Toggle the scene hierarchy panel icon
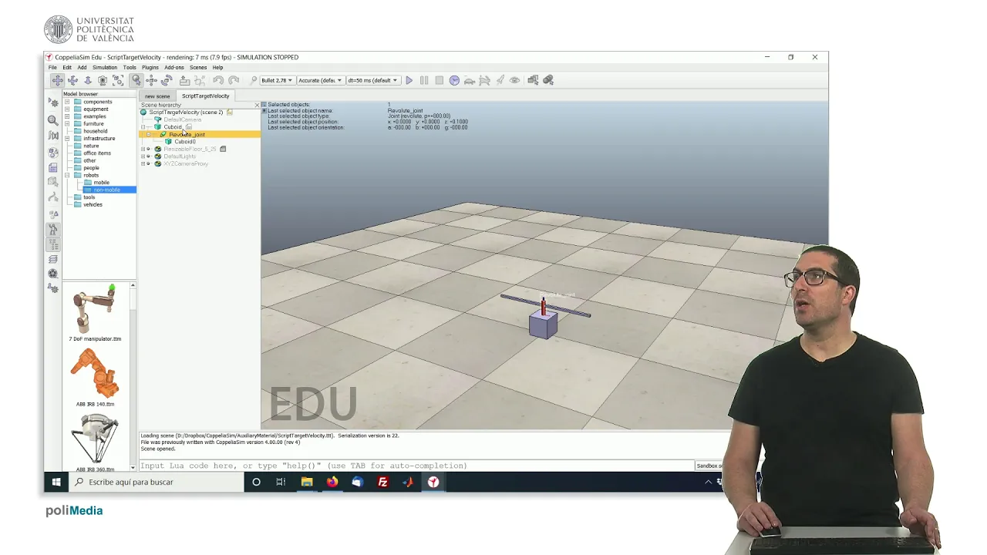This screenshot has width=987, height=555. 53,244
